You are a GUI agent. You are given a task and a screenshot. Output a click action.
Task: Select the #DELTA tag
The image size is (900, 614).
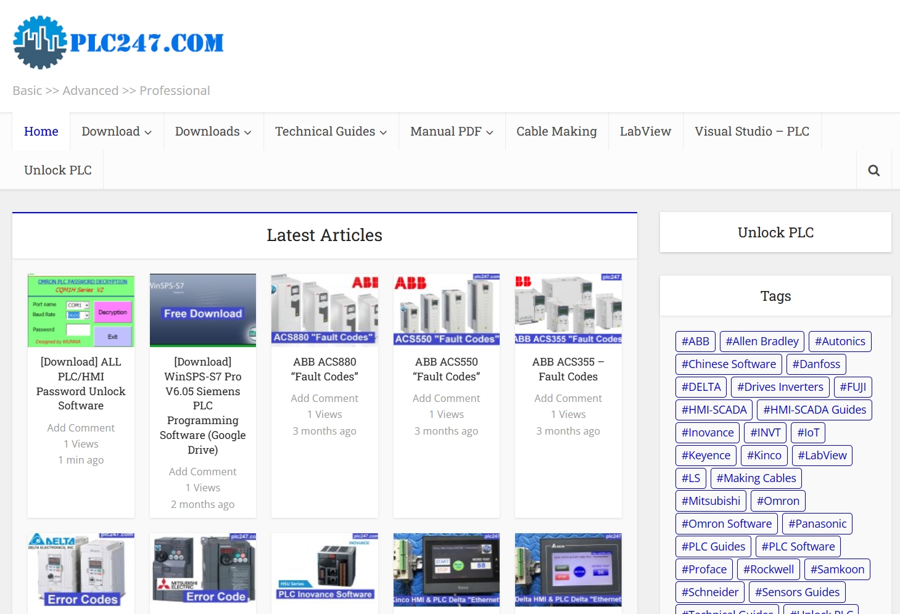(701, 387)
